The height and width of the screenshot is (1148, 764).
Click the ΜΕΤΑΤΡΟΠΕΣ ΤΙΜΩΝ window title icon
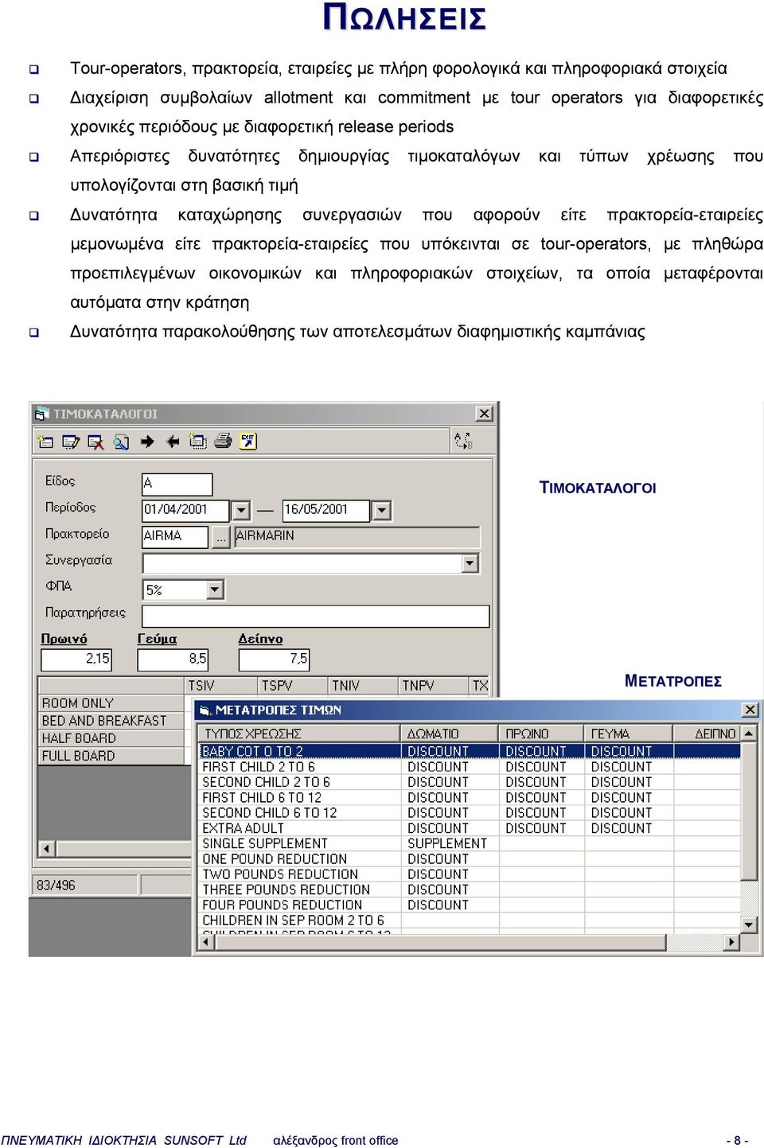[205, 710]
